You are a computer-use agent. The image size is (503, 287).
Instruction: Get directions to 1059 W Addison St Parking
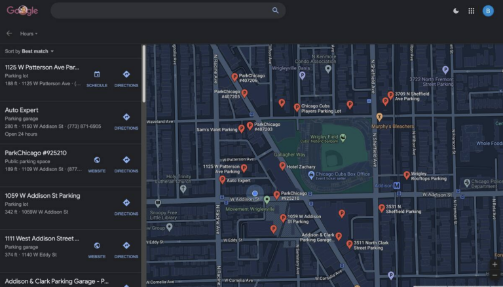pos(126,207)
